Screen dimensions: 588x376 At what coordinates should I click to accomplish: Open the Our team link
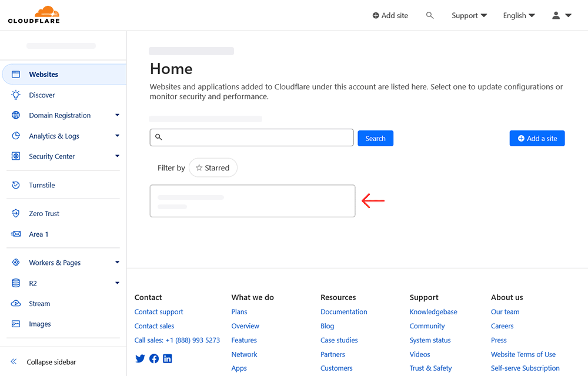[505, 311]
